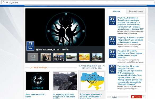Image resolution: width=155 pixels, height=99 pixels.
Task: Switch to the Анонси tab
Action: point(117,11)
